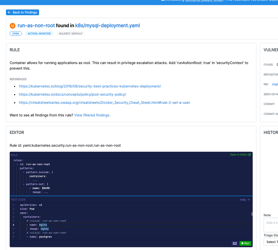The height and width of the screenshot is (250, 278).
Task: Click the TEST CODE section header
Action: [x=18, y=200]
